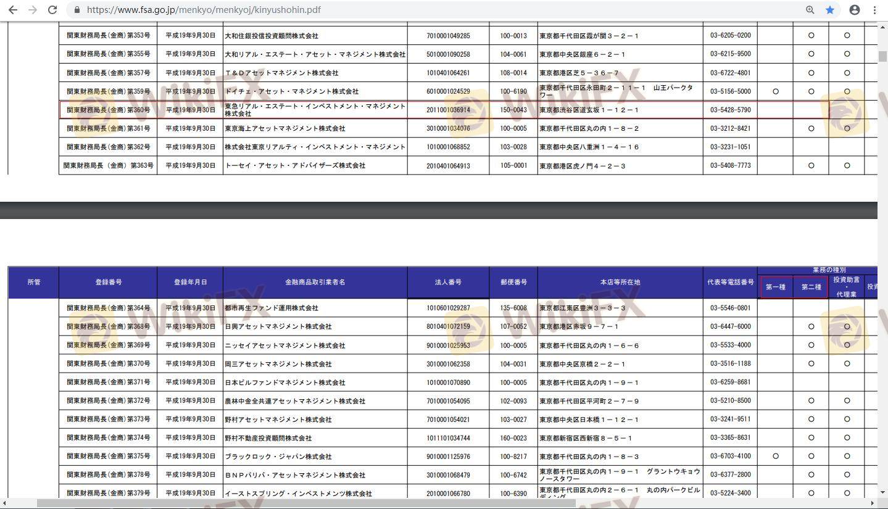Click the browser back arrow
The width and height of the screenshot is (888, 509).
(x=12, y=10)
